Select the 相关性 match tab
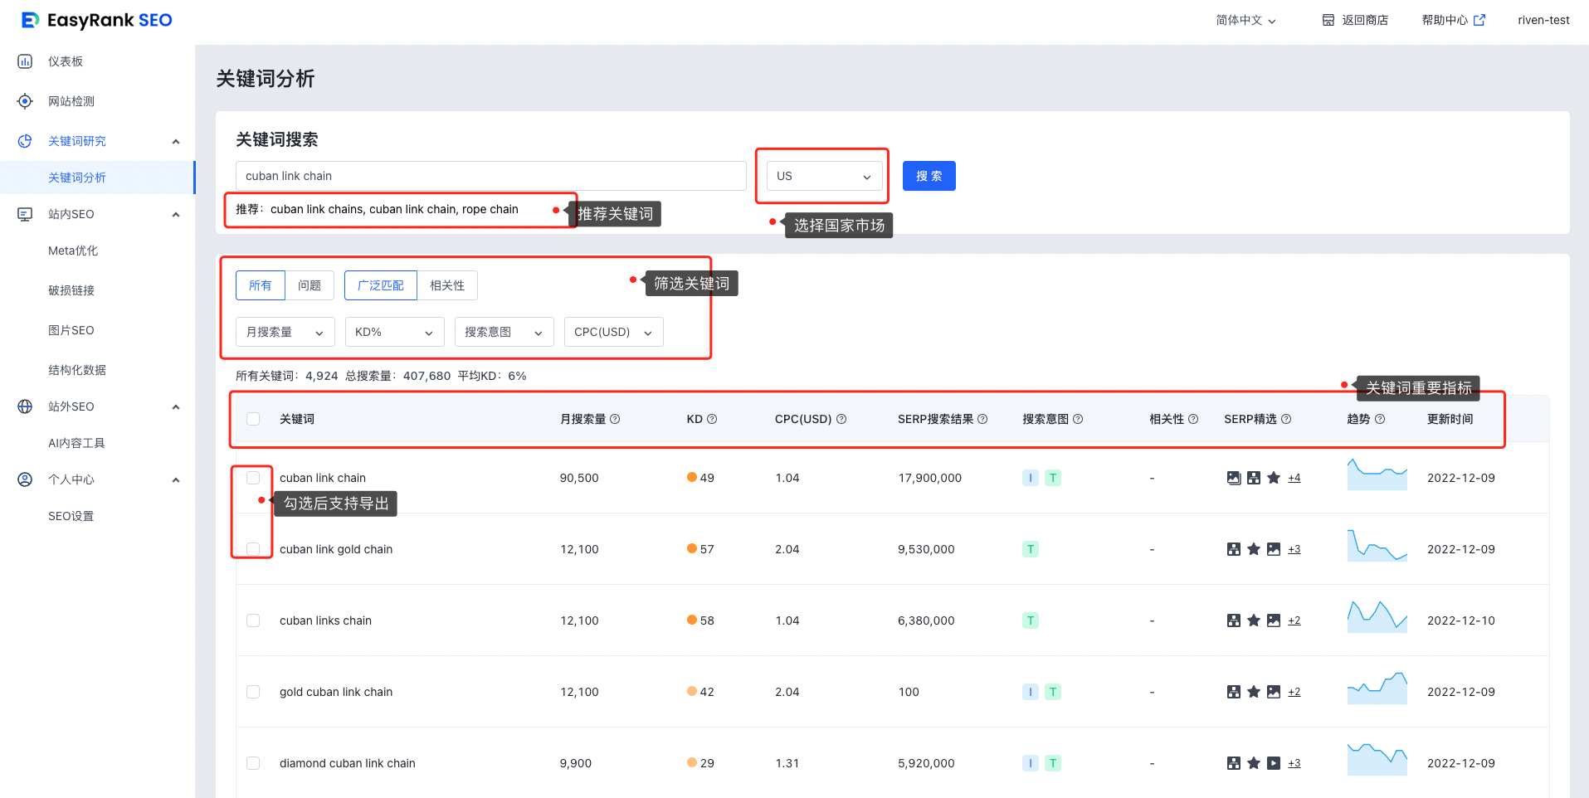This screenshot has height=798, width=1589. point(447,285)
